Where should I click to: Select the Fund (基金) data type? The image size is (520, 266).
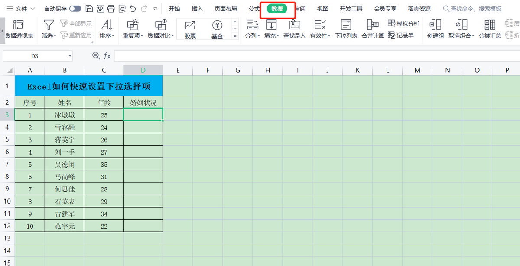pos(217,29)
